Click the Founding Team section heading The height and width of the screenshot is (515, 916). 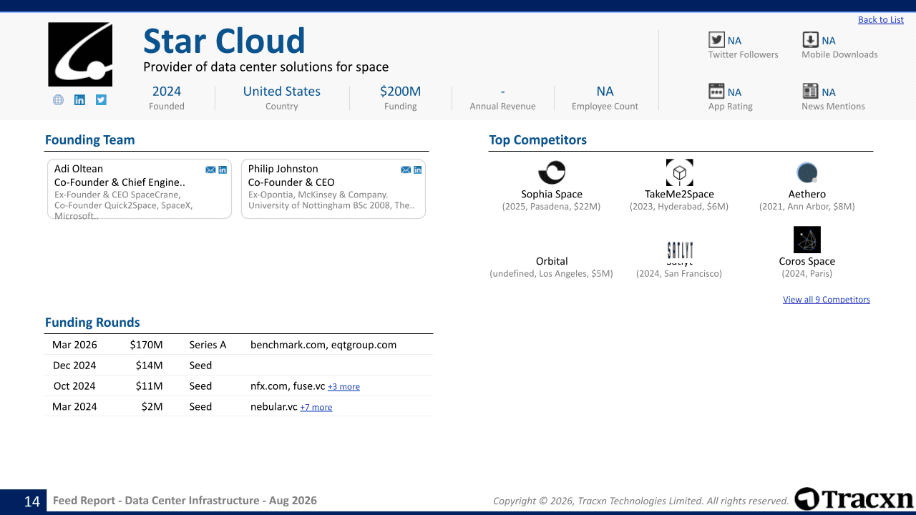coord(90,140)
